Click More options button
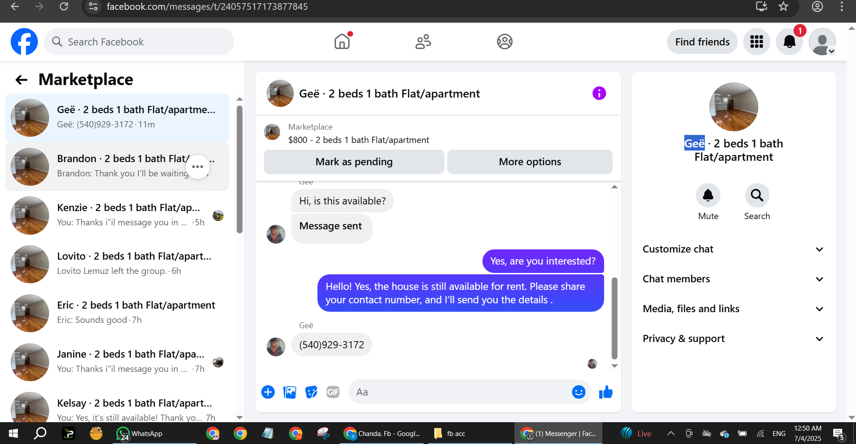The image size is (856, 444). tap(530, 162)
